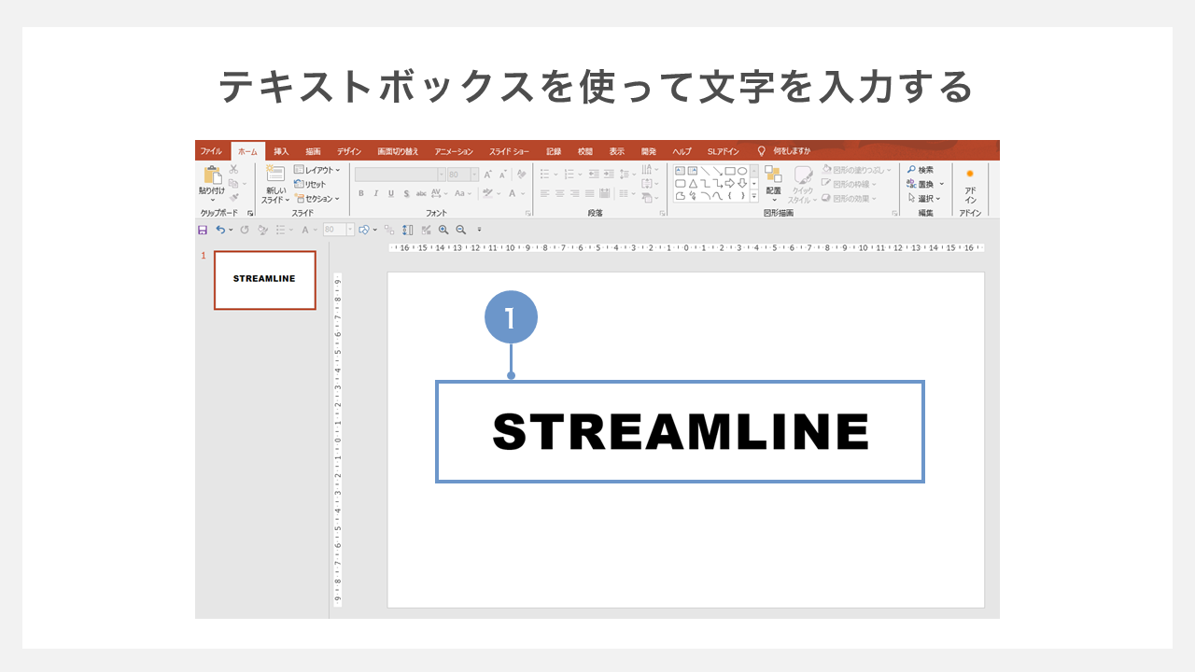Toggle text shadow (S) formatting
This screenshot has height=672, width=1195.
406,193
